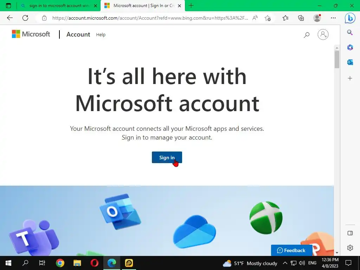Click scrollbar down arrow
Screen dimensions: 360x270
click(336, 253)
